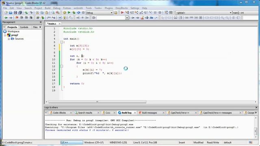Open debugging windows menu icon
The width and height of the screenshot is (260, 146).
(166, 13)
